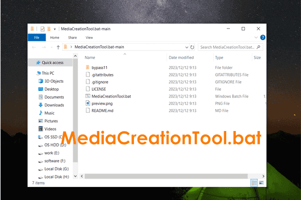Select the MediaCreationTool.bat file icon
The height and width of the screenshot is (200, 301).
tap(87, 95)
